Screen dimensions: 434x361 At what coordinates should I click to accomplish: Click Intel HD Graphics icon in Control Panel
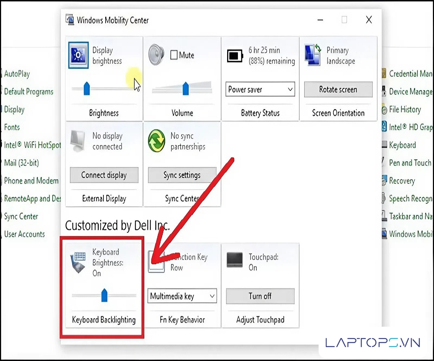tap(384, 127)
